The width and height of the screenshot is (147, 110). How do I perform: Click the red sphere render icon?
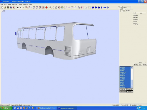46,7
